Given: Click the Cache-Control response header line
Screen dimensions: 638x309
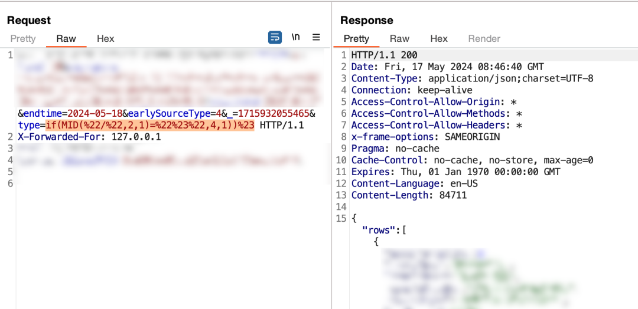Looking at the screenshot, I should [x=472, y=160].
